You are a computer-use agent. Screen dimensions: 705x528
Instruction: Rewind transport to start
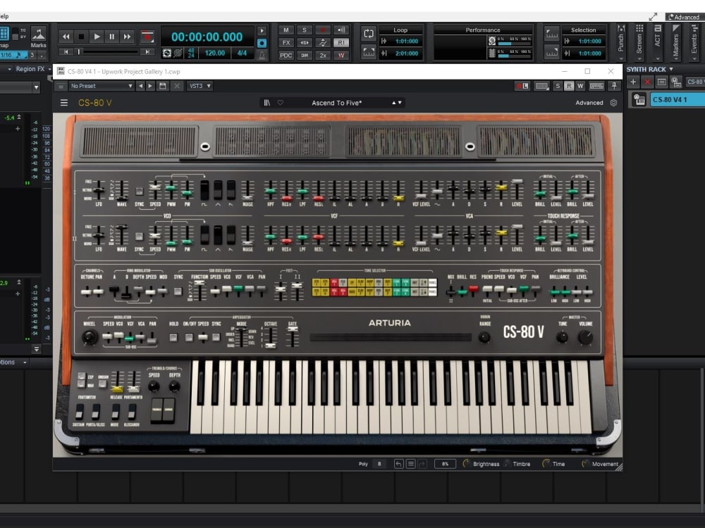click(66, 37)
